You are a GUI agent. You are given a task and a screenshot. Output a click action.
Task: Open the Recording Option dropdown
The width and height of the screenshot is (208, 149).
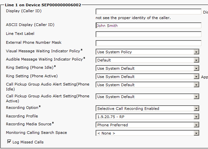(196, 109)
